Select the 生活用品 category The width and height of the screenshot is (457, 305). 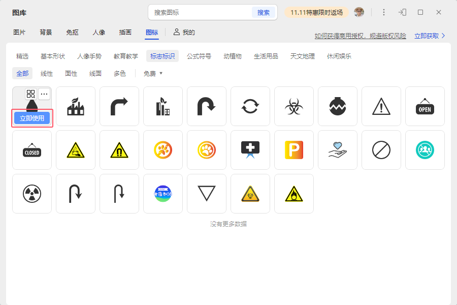(266, 56)
